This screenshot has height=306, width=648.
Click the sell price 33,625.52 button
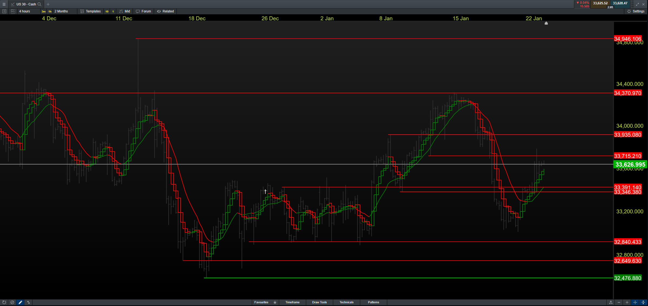tap(600, 3)
